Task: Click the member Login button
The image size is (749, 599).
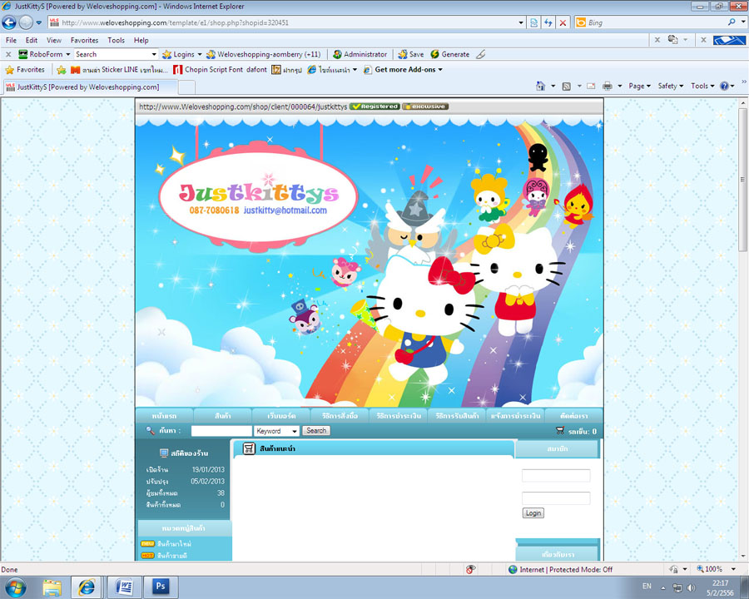Action: [x=533, y=513]
